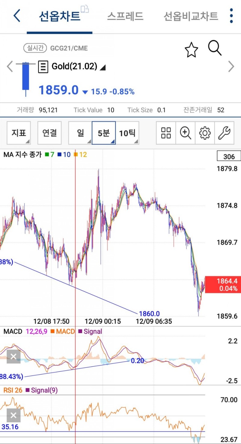This screenshot has height=444, width=241.
Task: Add Gold to favorites with star icon
Action: click(191, 50)
